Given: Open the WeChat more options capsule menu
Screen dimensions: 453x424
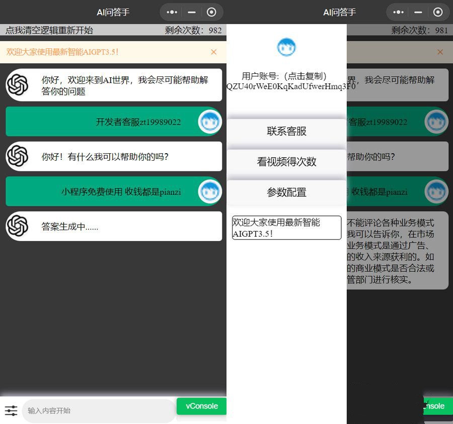Looking at the screenshot, I should [x=171, y=12].
